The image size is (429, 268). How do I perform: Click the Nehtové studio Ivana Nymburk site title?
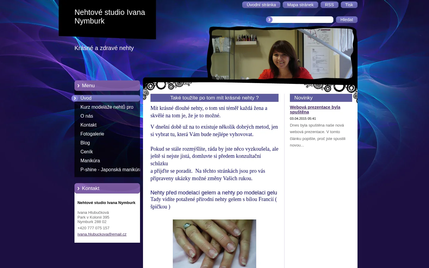pos(110,17)
